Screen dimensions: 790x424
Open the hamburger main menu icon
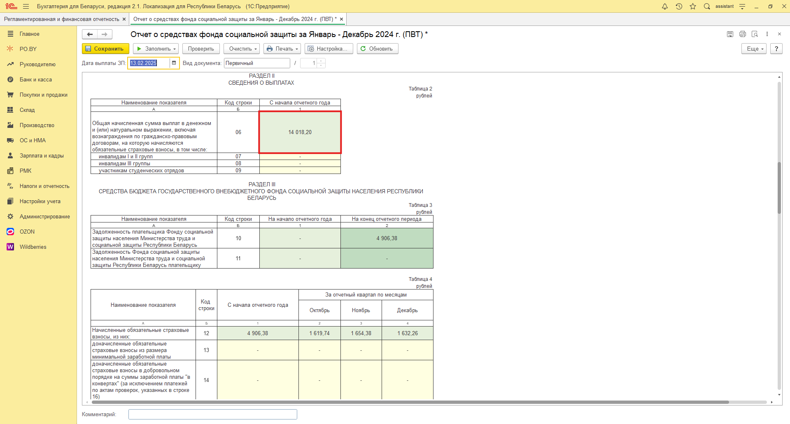tap(26, 7)
